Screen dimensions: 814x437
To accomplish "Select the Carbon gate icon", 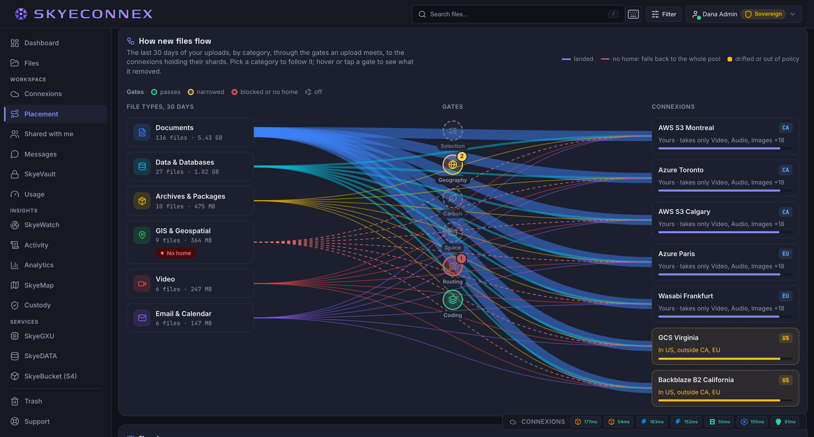I will pos(453,198).
